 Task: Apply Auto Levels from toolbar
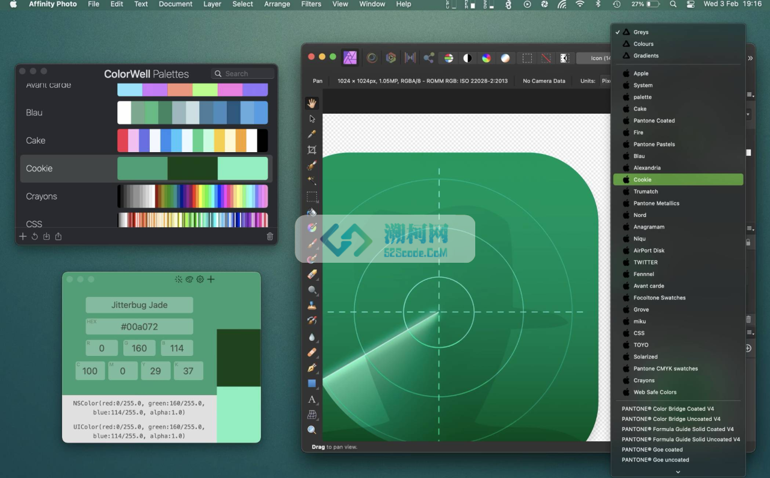[x=449, y=58]
